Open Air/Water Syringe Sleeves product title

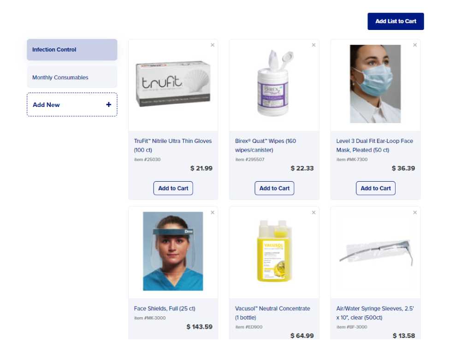coord(375,313)
